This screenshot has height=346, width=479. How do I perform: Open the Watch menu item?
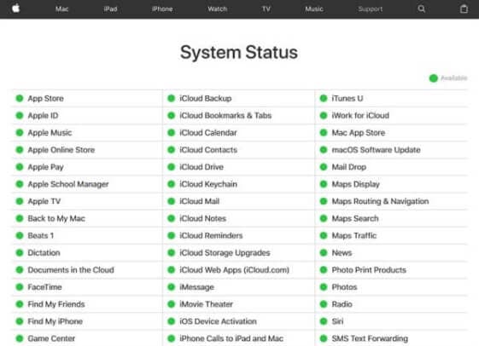[218, 9]
